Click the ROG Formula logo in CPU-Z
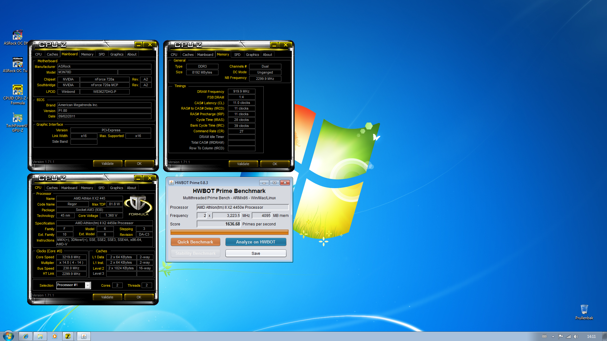The image size is (607, 341). pos(138,206)
